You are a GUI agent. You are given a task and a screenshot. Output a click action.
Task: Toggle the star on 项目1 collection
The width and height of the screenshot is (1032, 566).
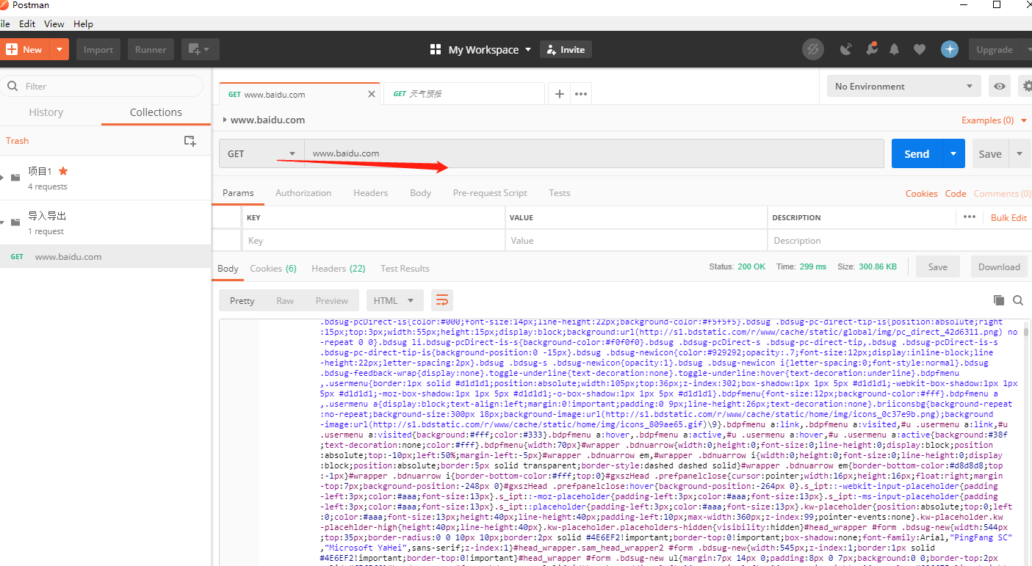(63, 170)
